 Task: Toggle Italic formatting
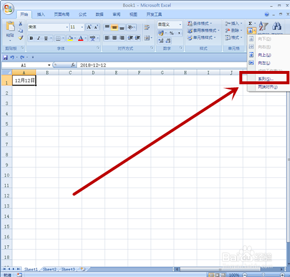coord(39,38)
